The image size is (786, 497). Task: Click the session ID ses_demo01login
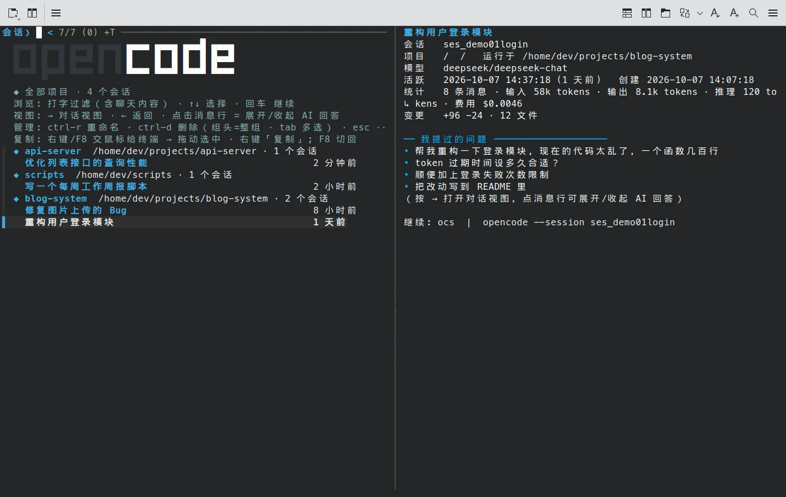tap(486, 44)
